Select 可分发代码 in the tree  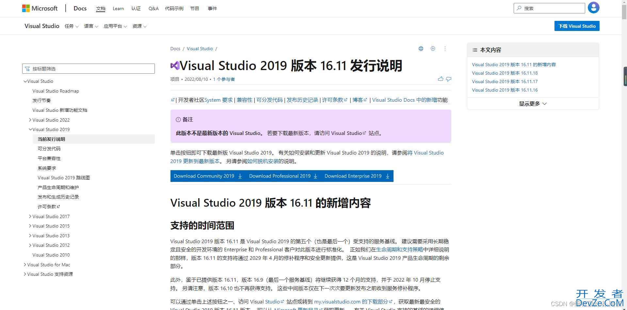tap(49, 149)
